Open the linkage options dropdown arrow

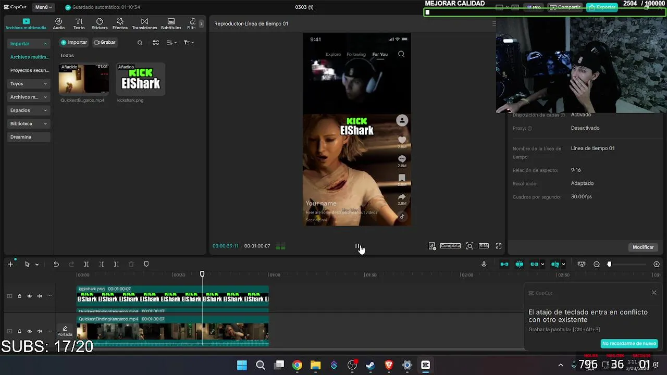542,265
